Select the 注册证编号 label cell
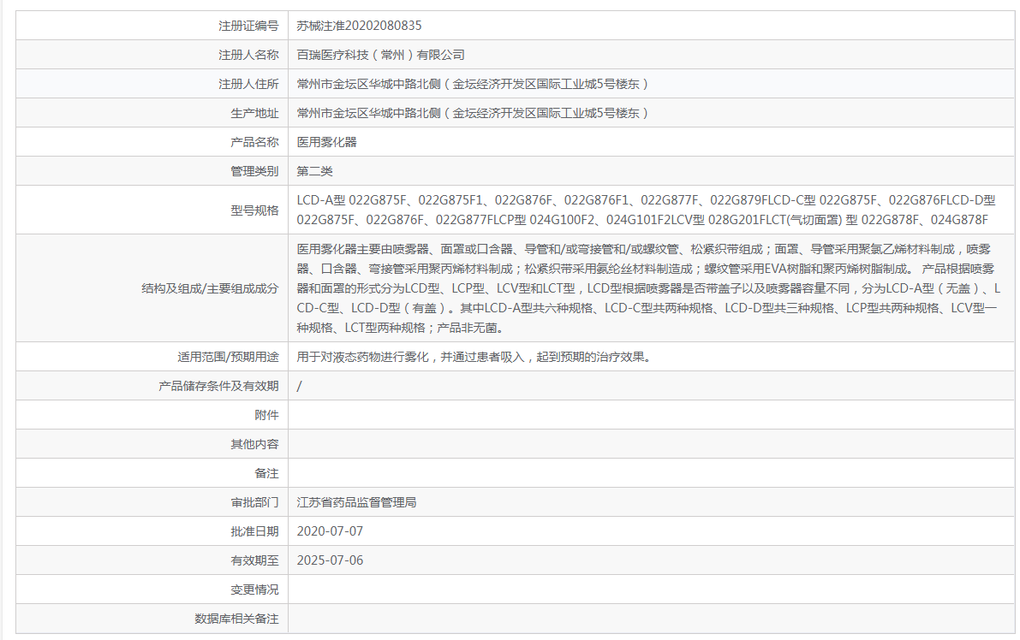 tap(152, 26)
